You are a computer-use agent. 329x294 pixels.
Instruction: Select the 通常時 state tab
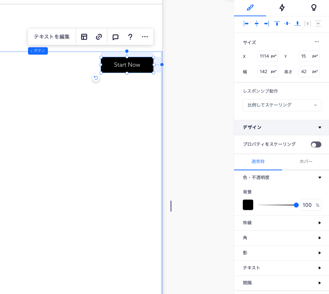(258, 161)
